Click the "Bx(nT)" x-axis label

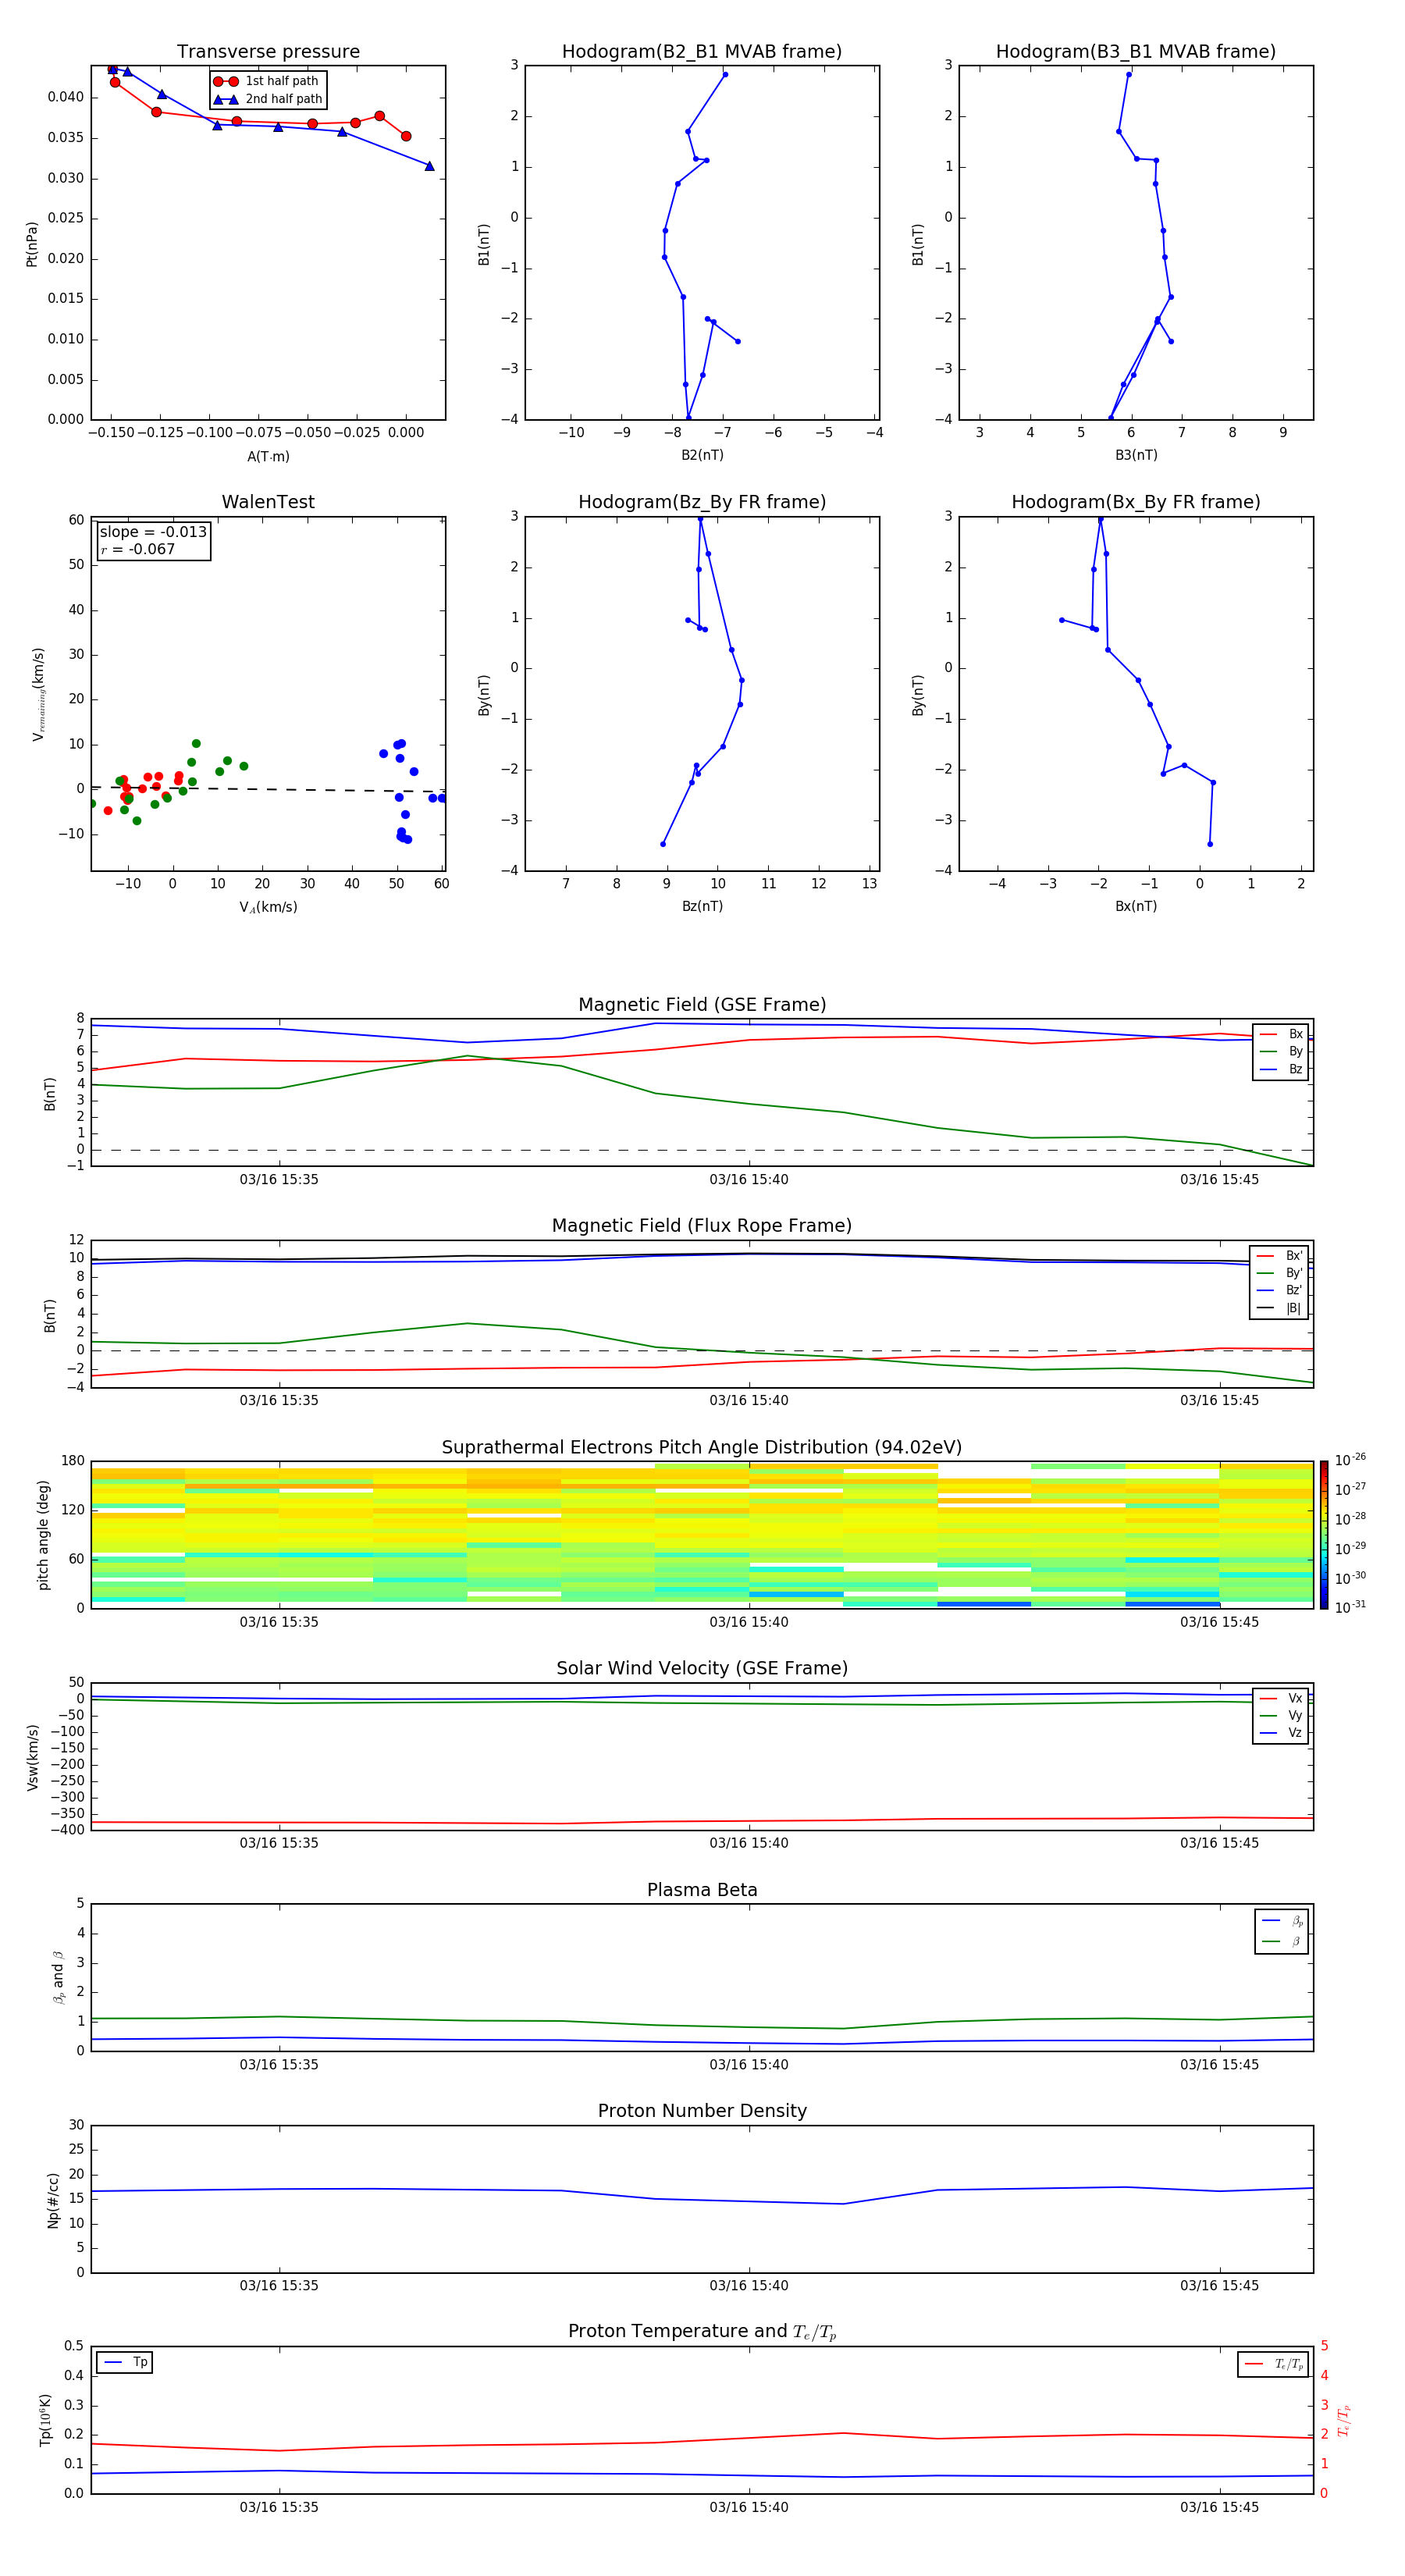point(1136,906)
